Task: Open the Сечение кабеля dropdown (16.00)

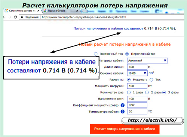Action: coord(137,73)
